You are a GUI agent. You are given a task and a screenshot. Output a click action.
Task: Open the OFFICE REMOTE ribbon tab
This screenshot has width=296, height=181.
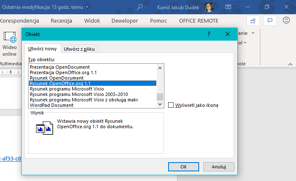tap(199, 21)
